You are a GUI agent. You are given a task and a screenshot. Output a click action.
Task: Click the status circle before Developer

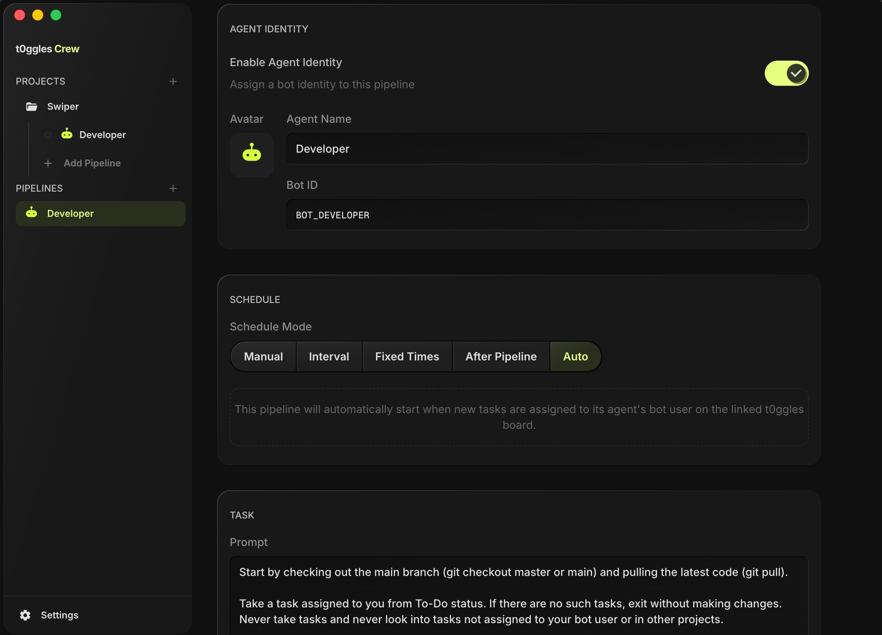pos(48,135)
